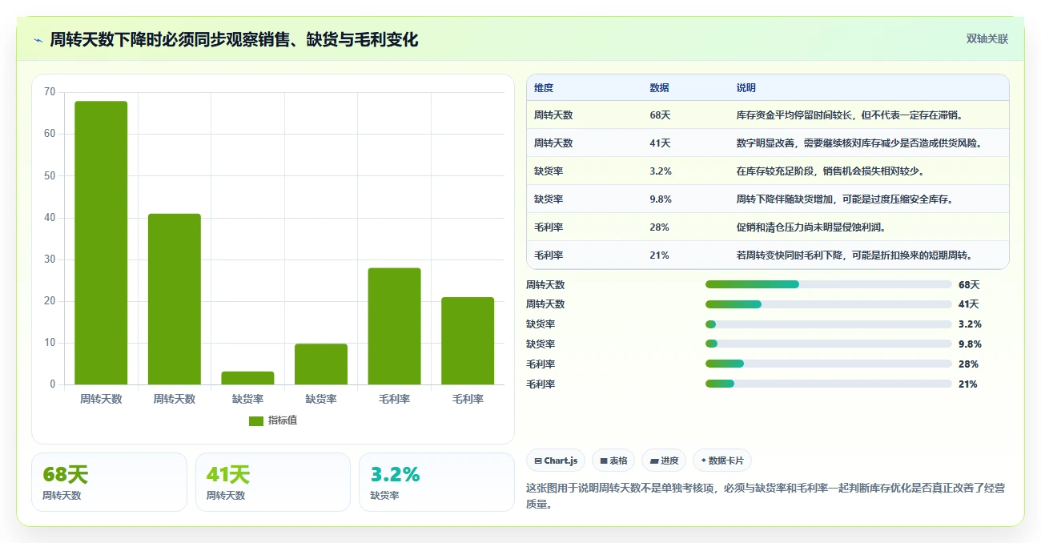Click the 3.2% cell in the table
The image size is (1041, 543).
(x=661, y=171)
